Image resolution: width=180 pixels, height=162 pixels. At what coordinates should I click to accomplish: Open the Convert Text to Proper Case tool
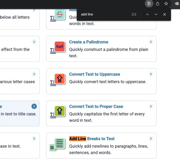click(x=96, y=107)
